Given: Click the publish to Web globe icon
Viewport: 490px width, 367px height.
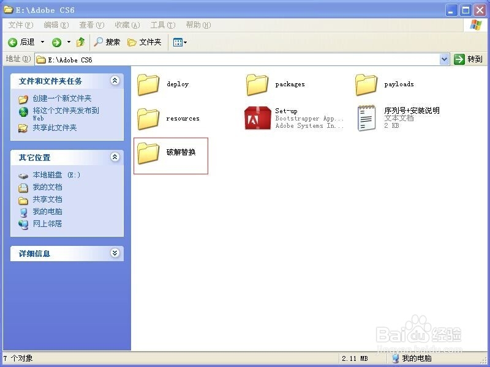Looking at the screenshot, I should click(23, 112).
